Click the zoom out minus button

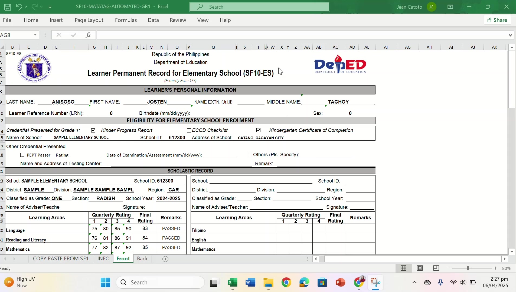(448, 268)
